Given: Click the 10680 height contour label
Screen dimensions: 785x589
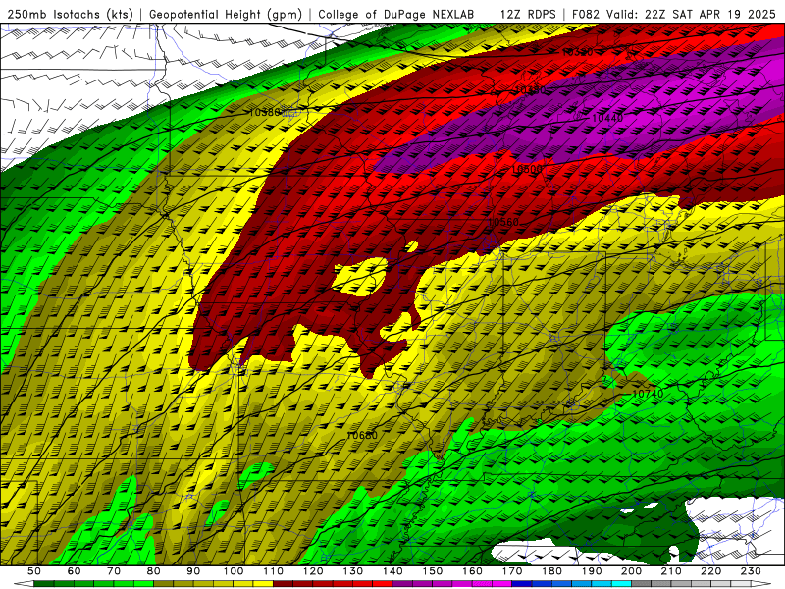Looking at the screenshot, I should click(362, 435).
